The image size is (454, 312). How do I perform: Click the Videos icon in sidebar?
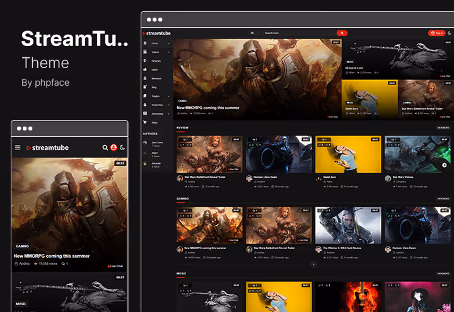(145, 52)
